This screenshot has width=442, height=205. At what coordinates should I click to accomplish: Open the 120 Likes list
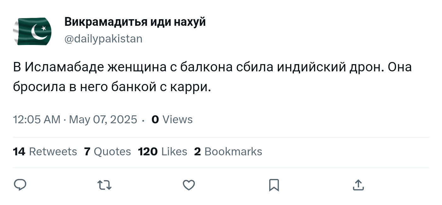(162, 152)
